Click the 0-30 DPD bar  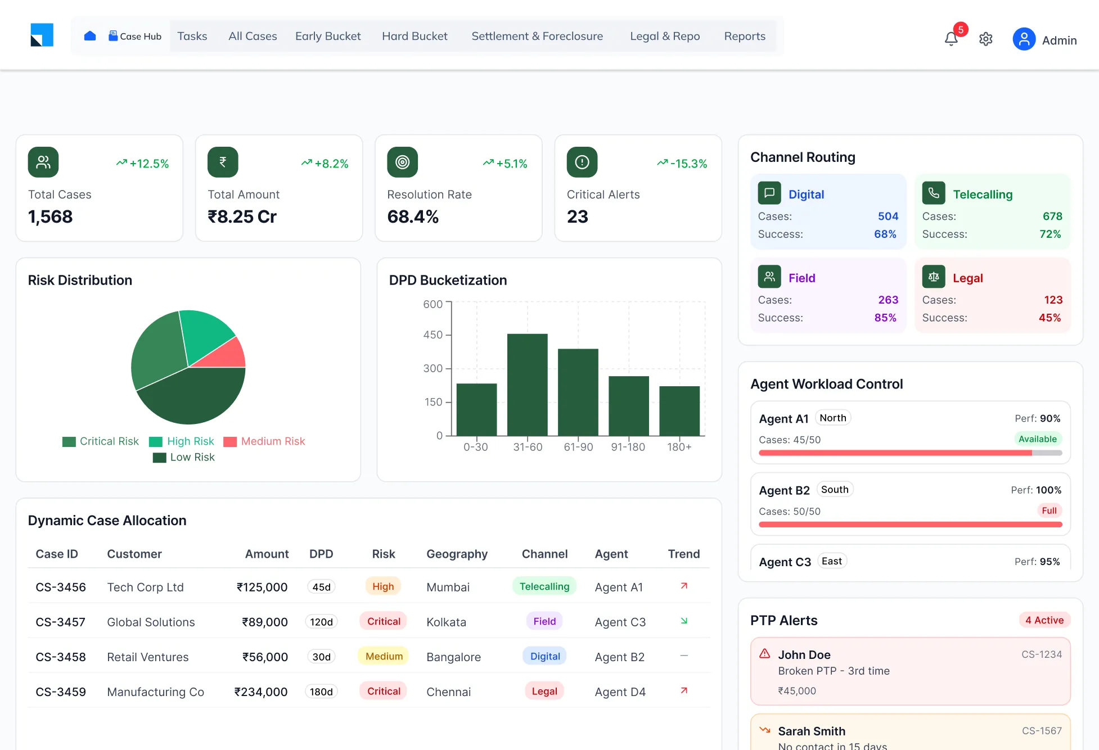(476, 409)
